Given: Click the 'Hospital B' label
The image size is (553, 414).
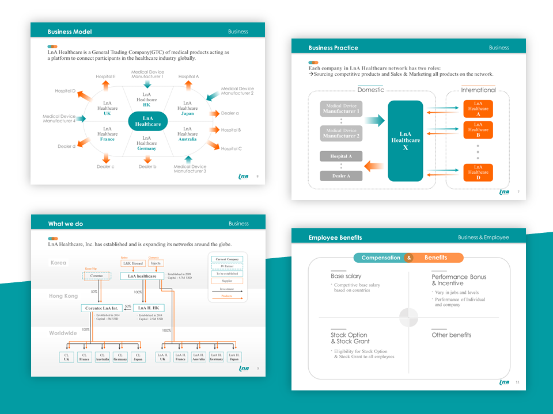Looking at the screenshot, I should [230, 130].
